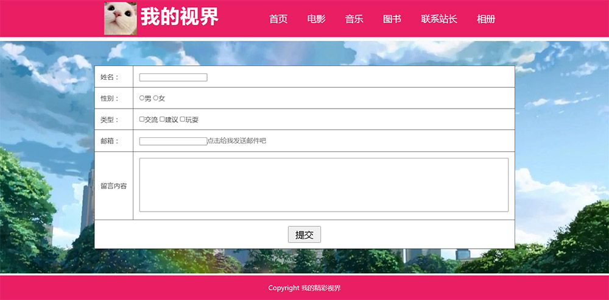Click the Copyright 我的精彩视界 footer text
Image resolution: width=609 pixels, height=300 pixels.
click(x=304, y=288)
